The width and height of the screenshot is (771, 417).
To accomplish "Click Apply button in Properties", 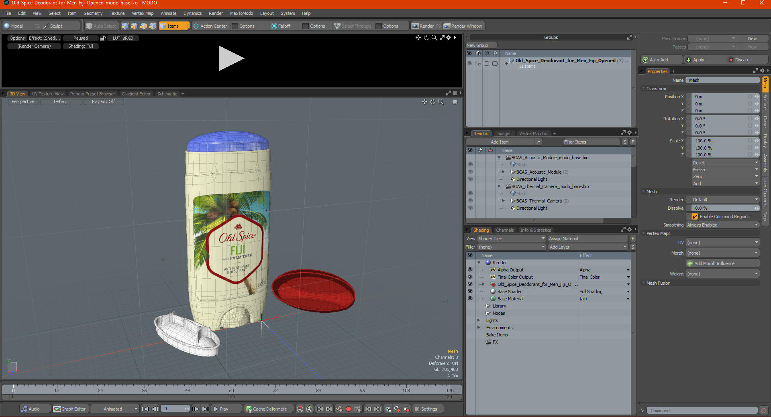I will click(706, 60).
